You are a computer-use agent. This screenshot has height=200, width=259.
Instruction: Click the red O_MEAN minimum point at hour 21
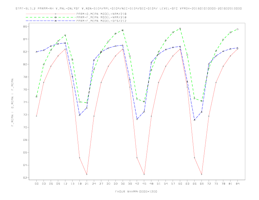pos(87,174)
